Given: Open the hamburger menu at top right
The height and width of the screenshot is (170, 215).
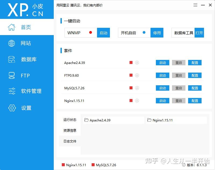Looking at the screenshot, I should tap(195, 5).
